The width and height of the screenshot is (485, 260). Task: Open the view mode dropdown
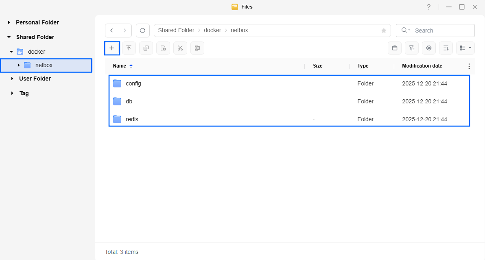tap(465, 48)
